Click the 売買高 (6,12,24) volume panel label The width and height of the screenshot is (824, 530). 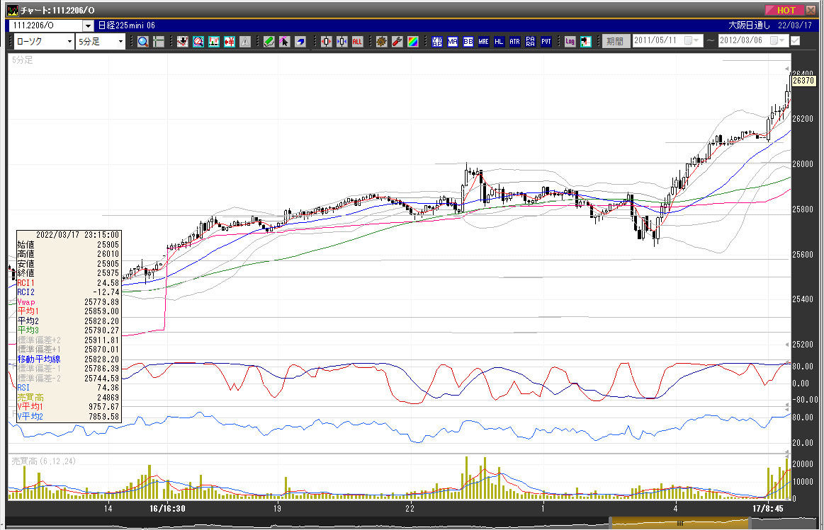point(44,461)
